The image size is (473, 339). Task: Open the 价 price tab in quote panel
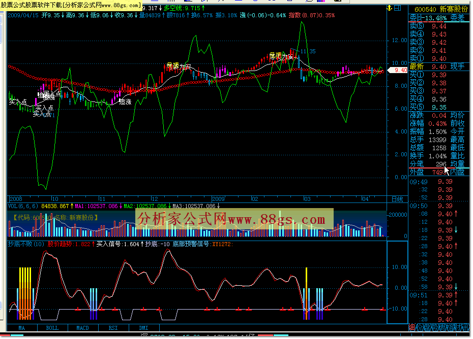(419, 327)
